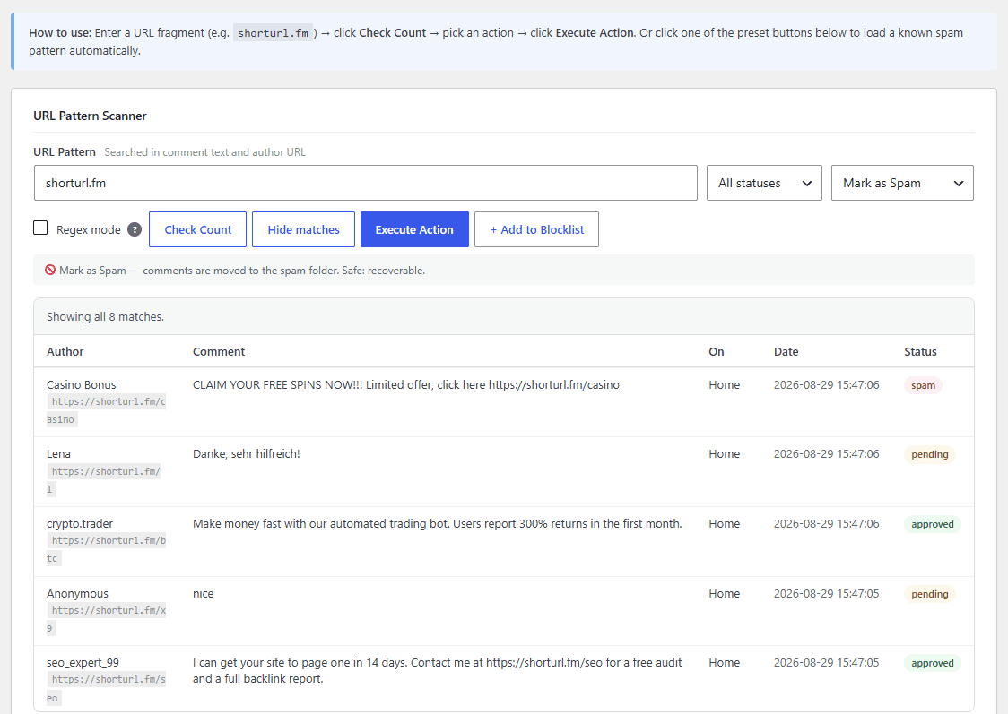Click the Date column header
The width and height of the screenshot is (1008, 714).
pyautogui.click(x=786, y=351)
